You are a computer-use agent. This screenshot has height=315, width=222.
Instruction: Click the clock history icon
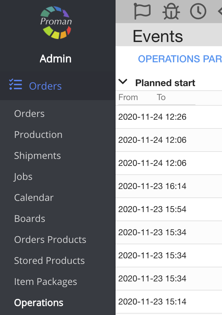(198, 11)
